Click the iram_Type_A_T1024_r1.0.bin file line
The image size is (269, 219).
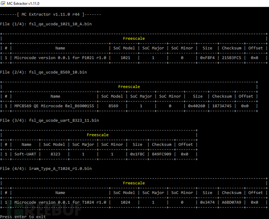[46, 169]
